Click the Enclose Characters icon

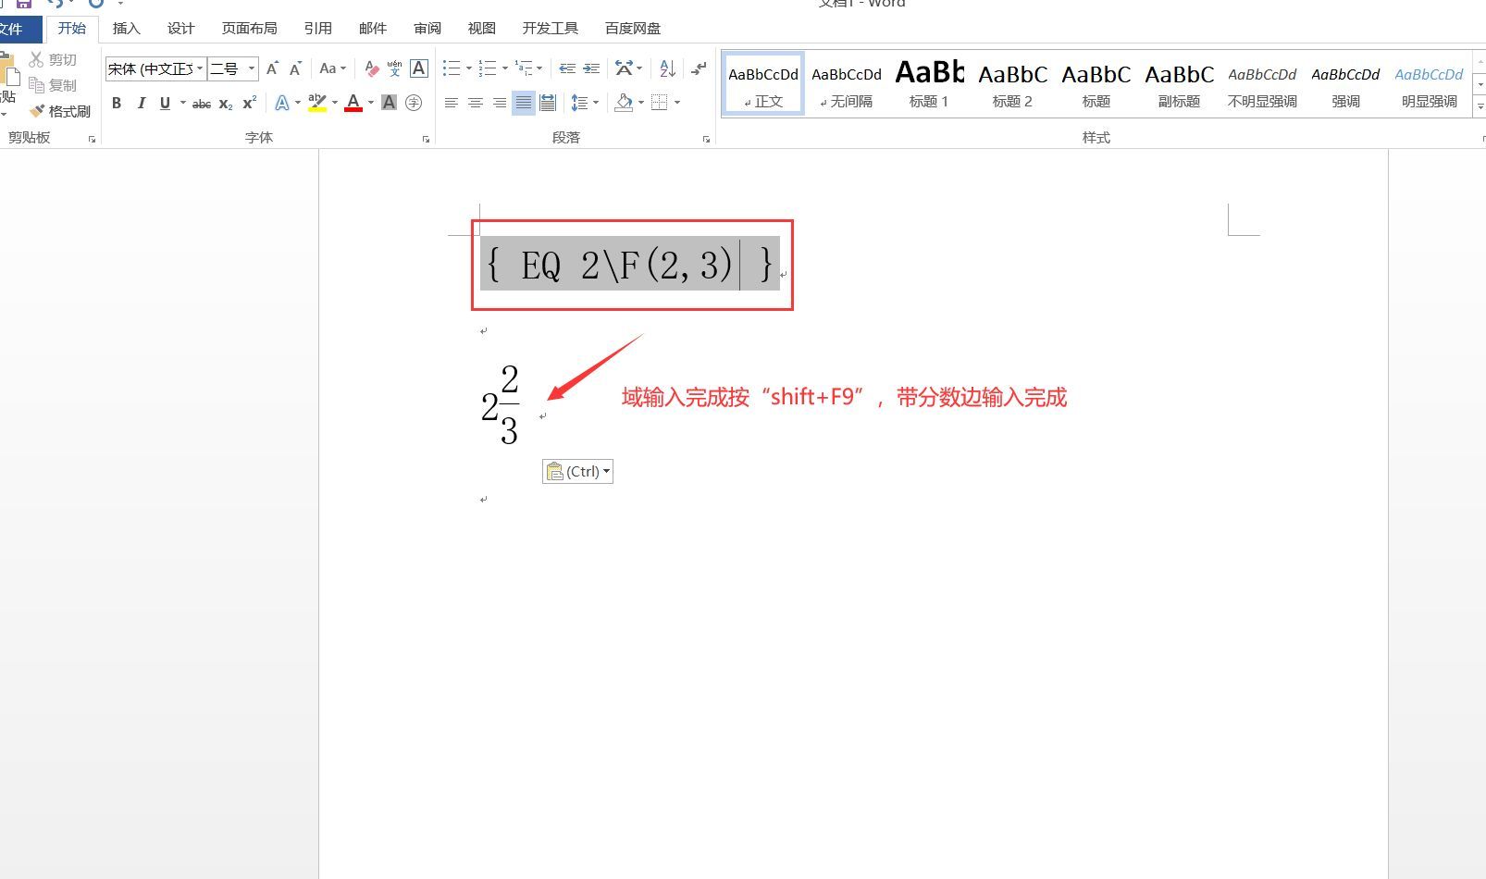pyautogui.click(x=414, y=103)
